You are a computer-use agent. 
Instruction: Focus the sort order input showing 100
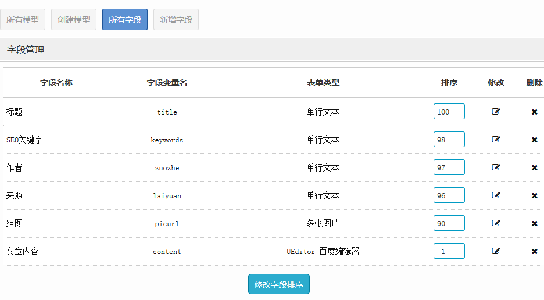449,112
